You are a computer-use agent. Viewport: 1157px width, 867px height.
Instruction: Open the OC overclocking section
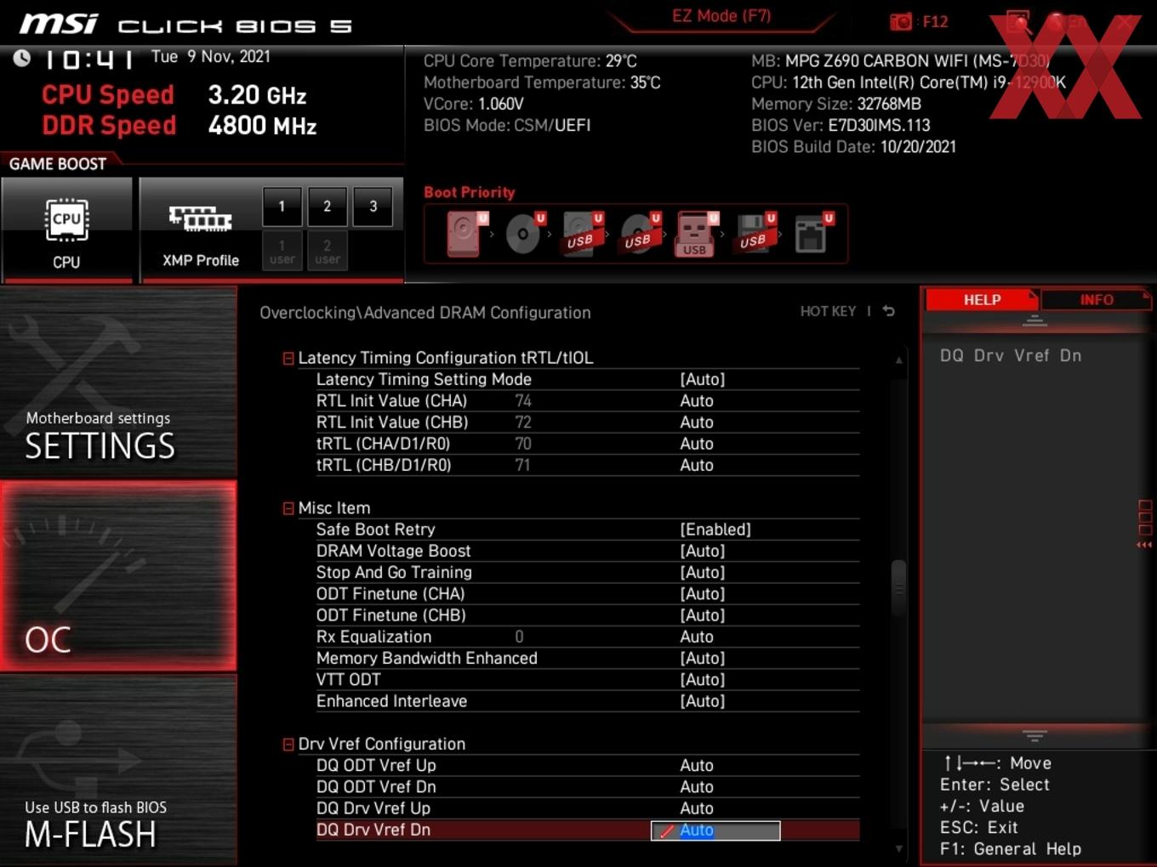(x=118, y=575)
